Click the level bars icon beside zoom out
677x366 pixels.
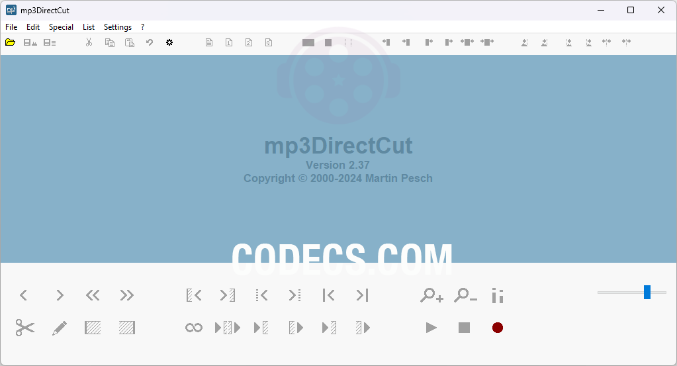pyautogui.click(x=498, y=296)
